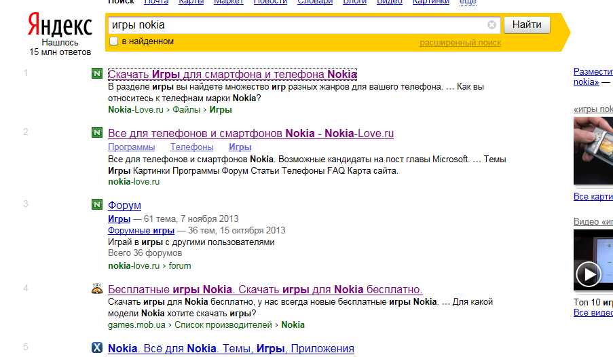The height and width of the screenshot is (357, 613).
Task: Click favicon beside "Все для телефонов и смартфонов" result
Action: tap(97, 133)
